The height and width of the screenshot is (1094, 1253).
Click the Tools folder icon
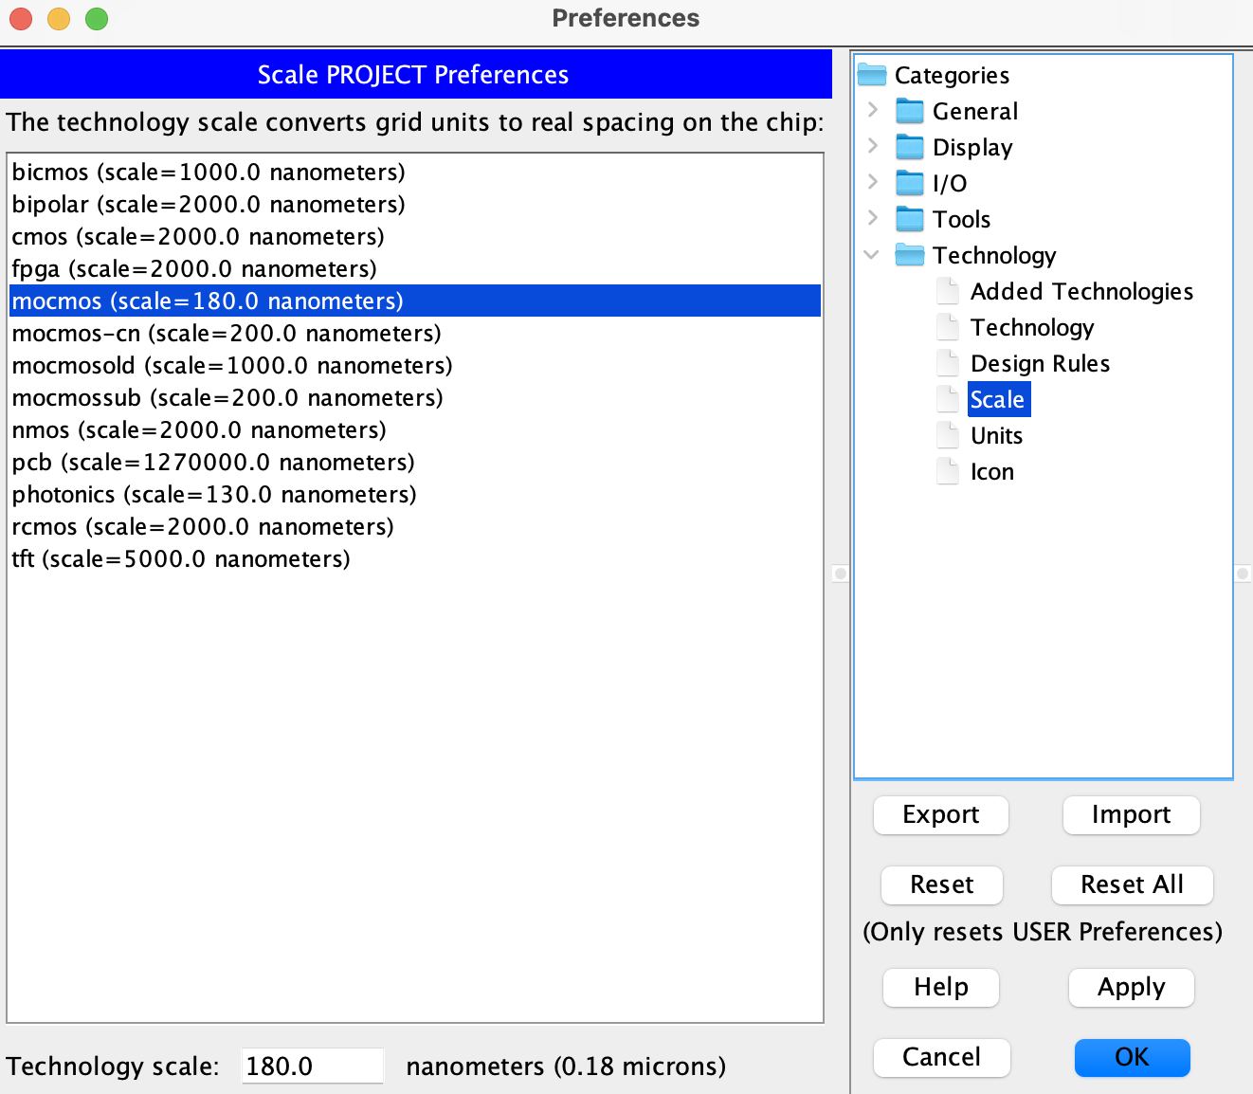tap(909, 220)
